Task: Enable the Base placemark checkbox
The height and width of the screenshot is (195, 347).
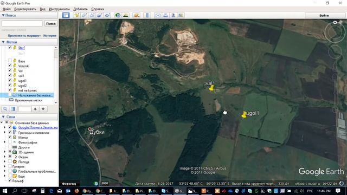Action: (10, 61)
